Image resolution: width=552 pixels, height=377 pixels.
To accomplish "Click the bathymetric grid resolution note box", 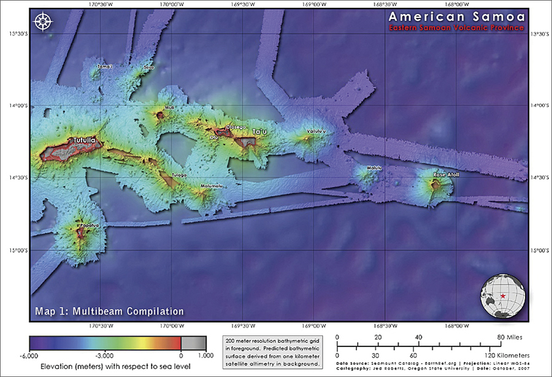I will click(x=272, y=352).
